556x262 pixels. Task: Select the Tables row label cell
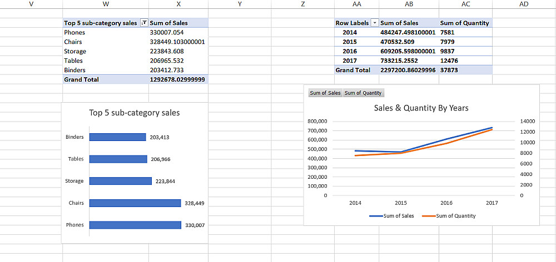(x=106, y=61)
